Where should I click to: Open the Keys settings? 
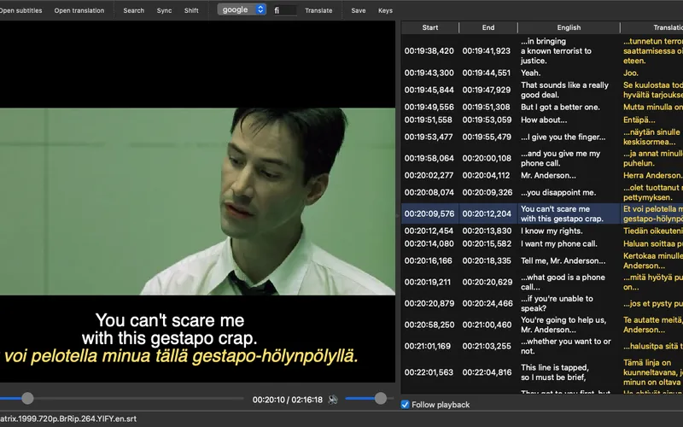point(385,10)
